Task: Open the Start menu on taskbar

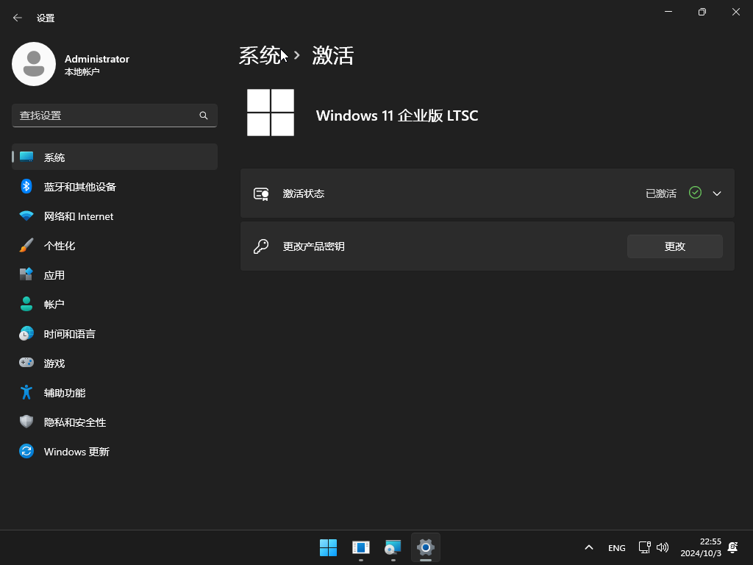Action: (329, 547)
